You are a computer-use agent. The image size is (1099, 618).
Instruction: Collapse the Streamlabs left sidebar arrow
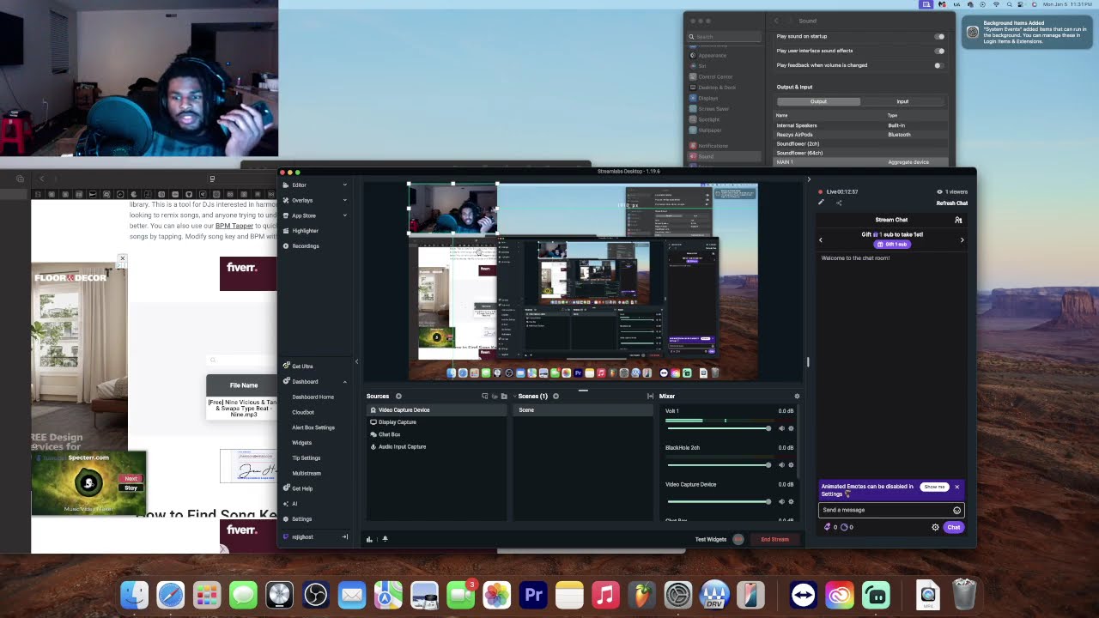357,361
